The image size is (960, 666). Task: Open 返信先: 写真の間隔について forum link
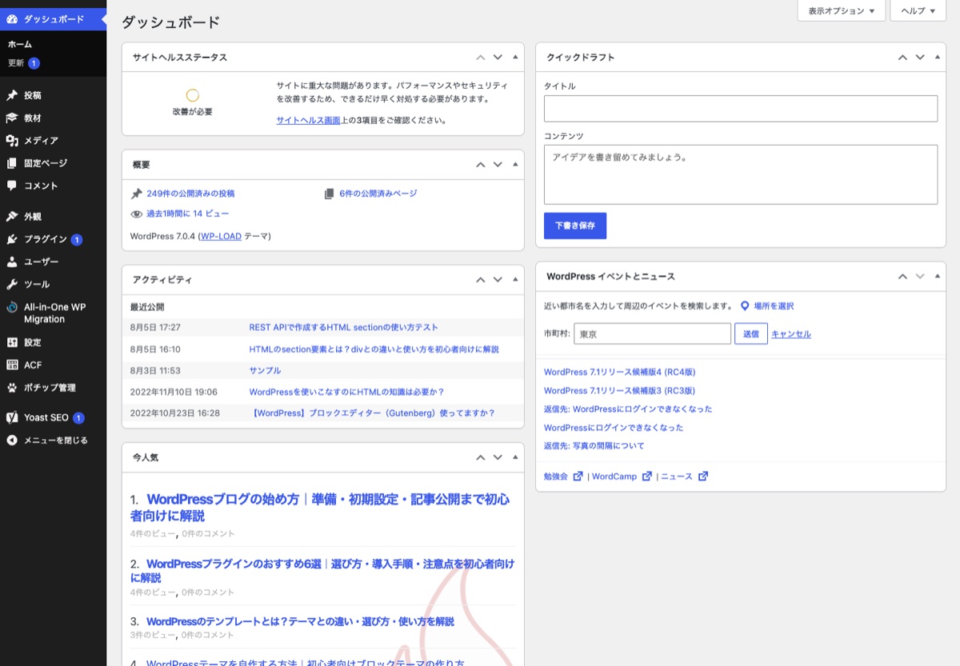(594, 445)
